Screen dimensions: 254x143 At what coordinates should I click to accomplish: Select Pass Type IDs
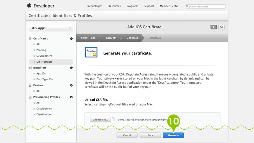tap(45, 79)
